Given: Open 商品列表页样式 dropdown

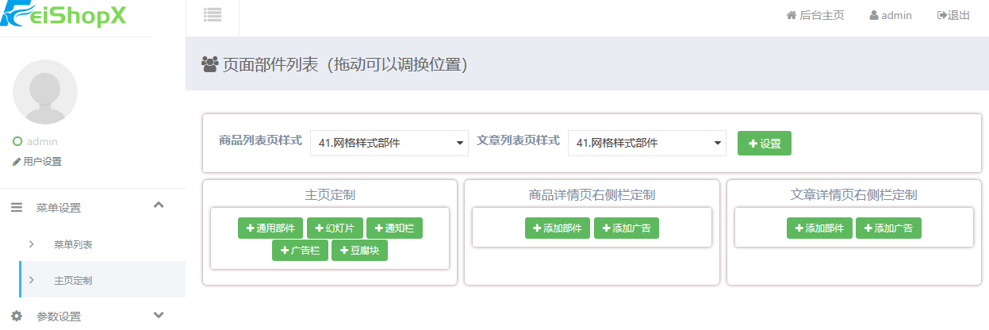Looking at the screenshot, I should click(x=389, y=144).
